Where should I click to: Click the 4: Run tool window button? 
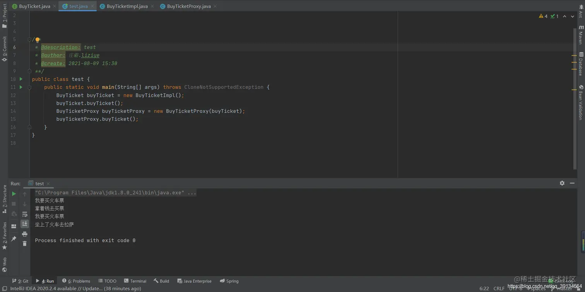[45, 281]
